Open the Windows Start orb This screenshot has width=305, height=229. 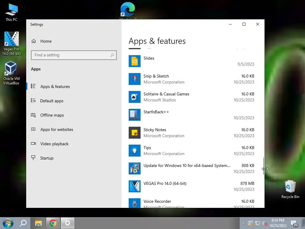[8, 223]
